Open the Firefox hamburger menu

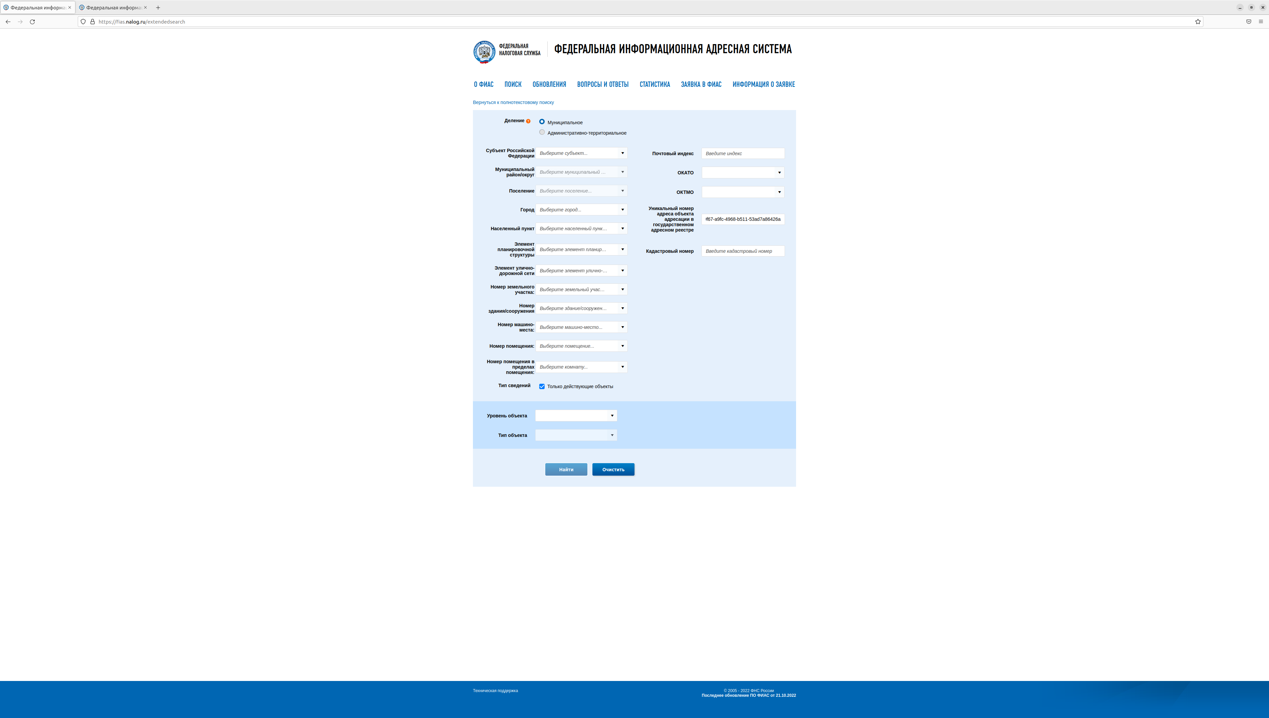tap(1261, 22)
